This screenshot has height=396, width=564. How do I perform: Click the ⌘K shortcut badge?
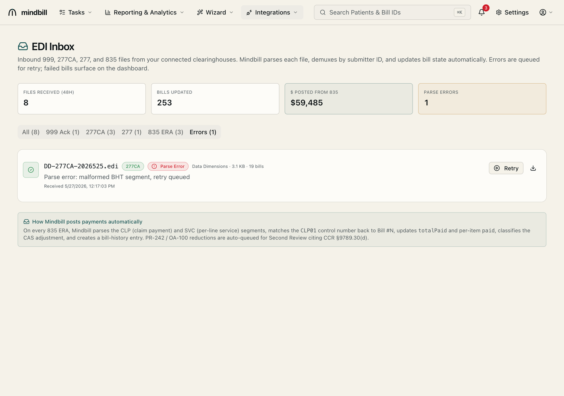pyautogui.click(x=459, y=12)
